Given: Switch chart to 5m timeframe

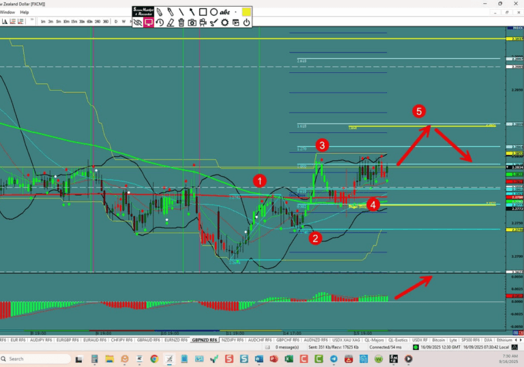Looking at the screenshot, I should [x=59, y=21].
